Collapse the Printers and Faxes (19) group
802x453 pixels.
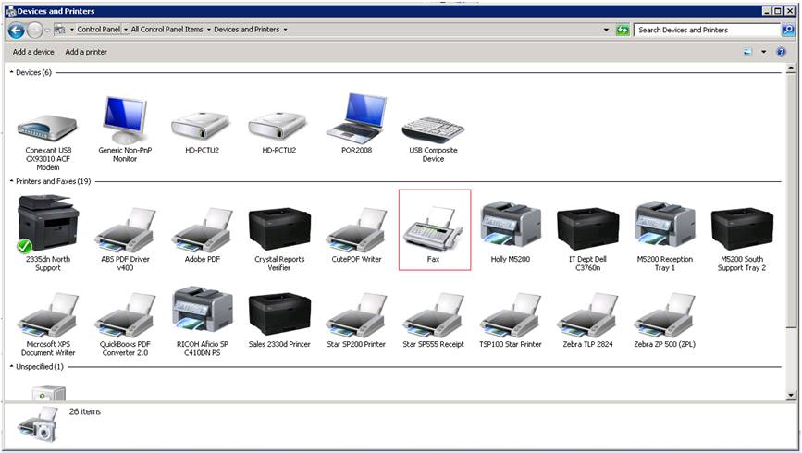click(11, 181)
